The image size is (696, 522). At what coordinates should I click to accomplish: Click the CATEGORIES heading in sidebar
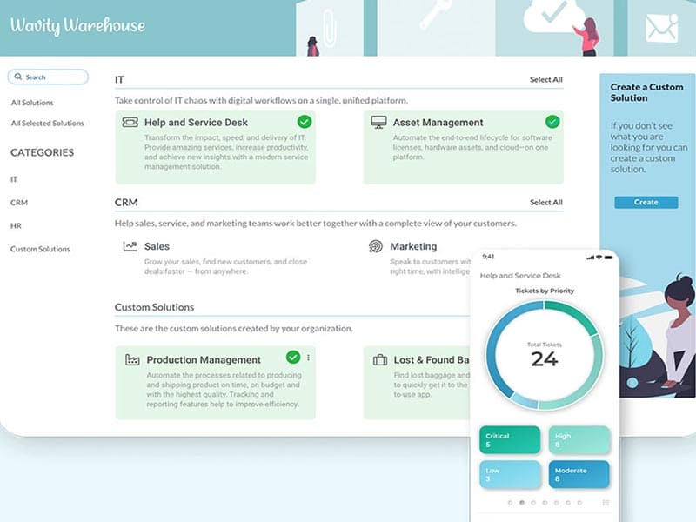tap(42, 152)
